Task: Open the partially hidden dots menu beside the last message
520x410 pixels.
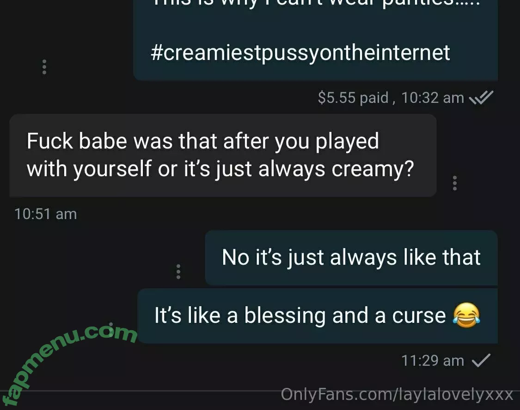Action: [111, 325]
